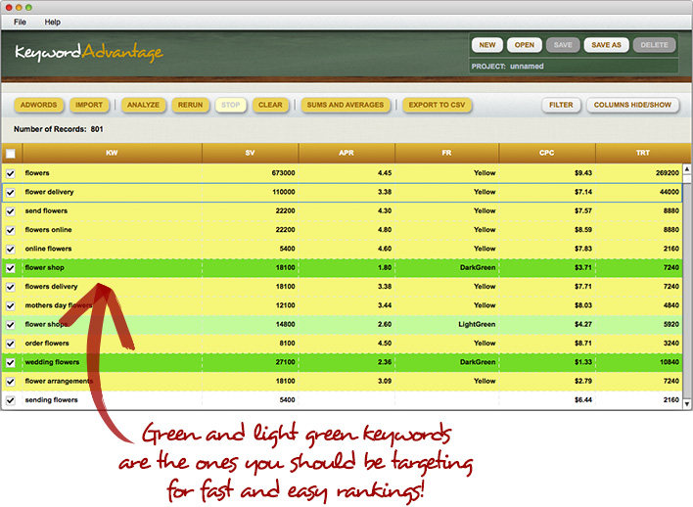Run ANALYZE on the keywords

click(143, 105)
